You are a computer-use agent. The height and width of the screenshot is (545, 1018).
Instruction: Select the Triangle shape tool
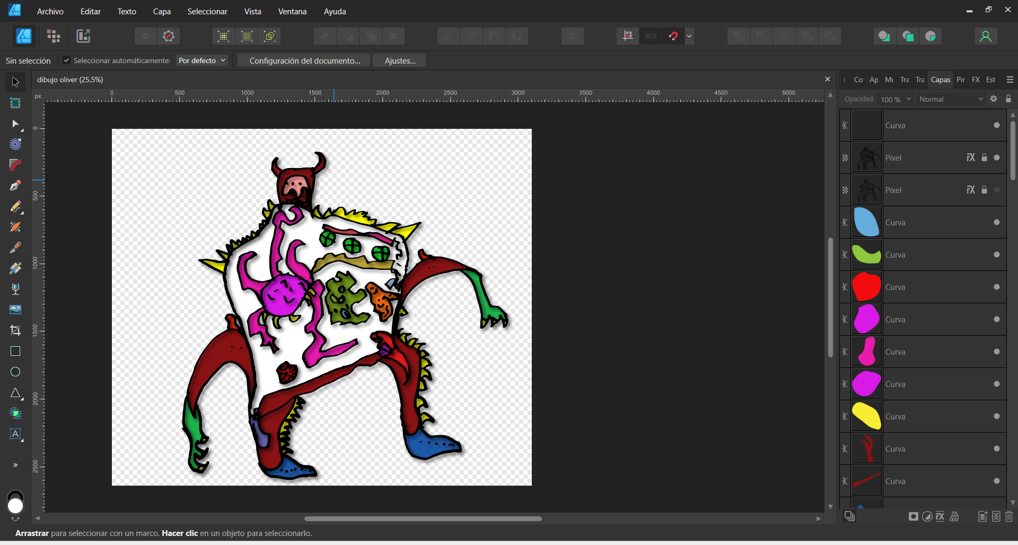click(x=15, y=393)
